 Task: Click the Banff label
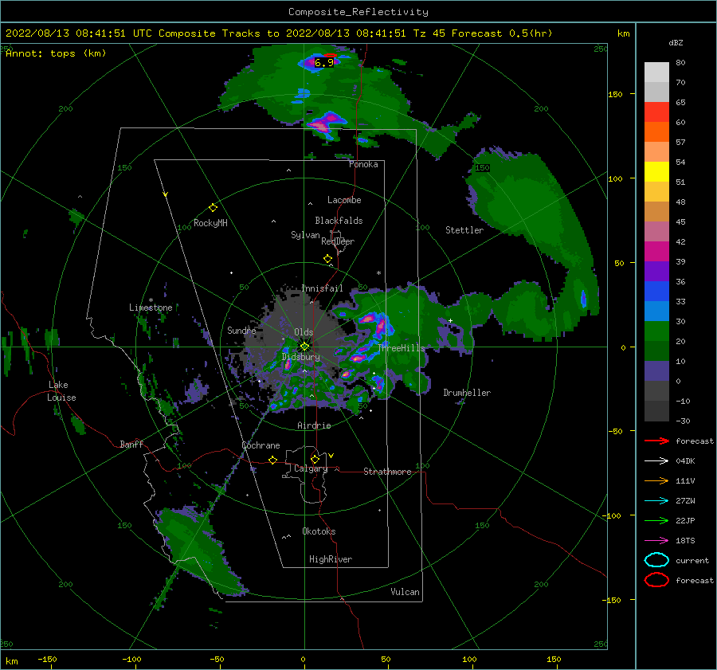pos(131,444)
